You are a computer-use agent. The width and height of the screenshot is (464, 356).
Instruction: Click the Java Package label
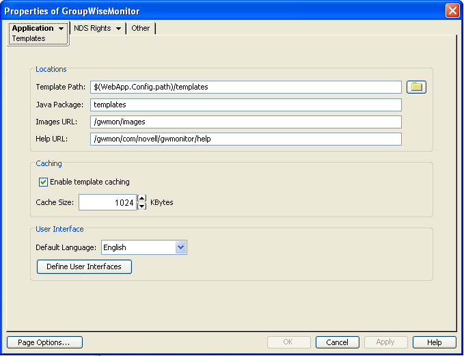(x=59, y=105)
